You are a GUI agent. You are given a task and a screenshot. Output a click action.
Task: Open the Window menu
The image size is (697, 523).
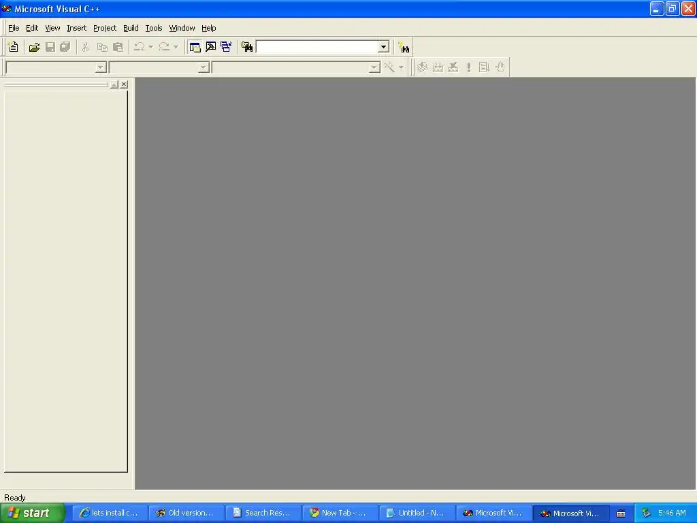182,28
